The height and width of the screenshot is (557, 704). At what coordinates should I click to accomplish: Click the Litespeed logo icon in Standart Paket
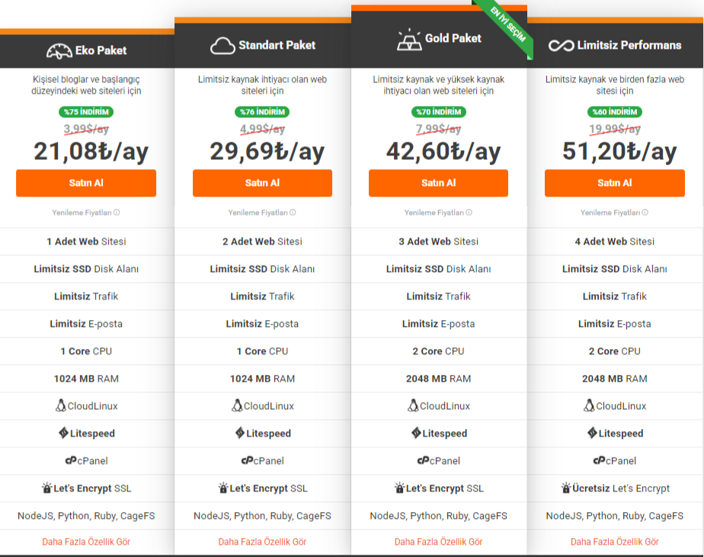[240, 433]
